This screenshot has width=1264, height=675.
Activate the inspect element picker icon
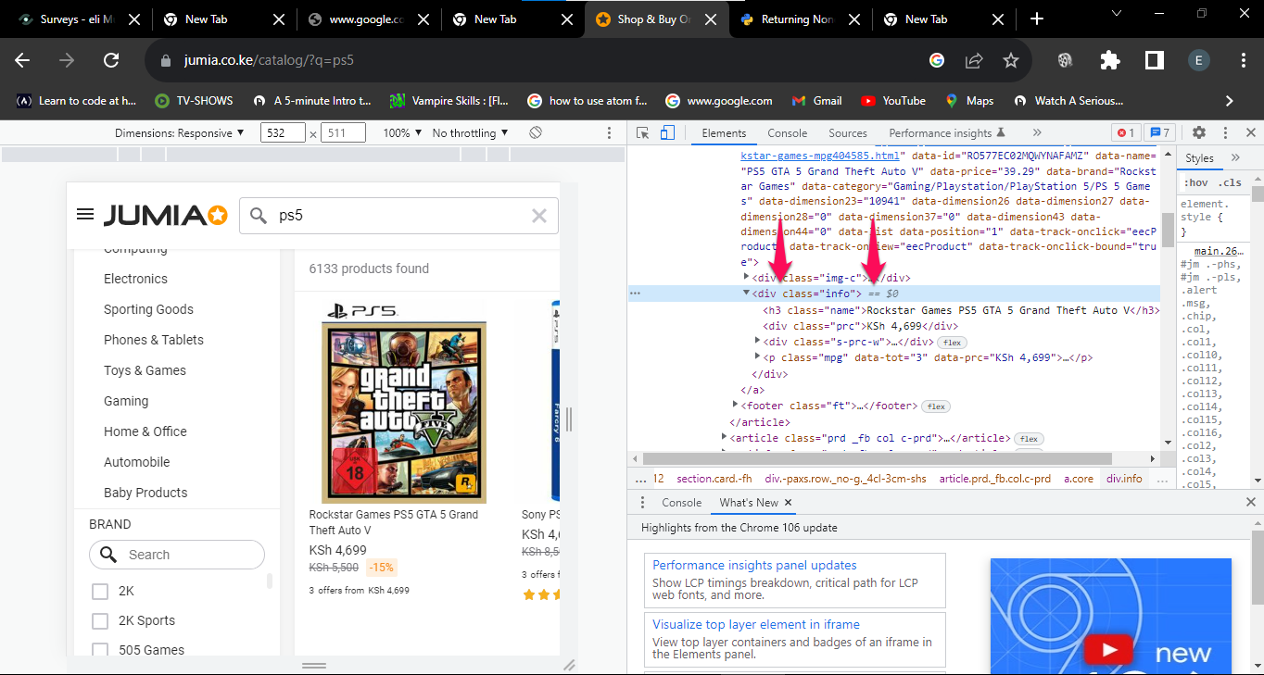(x=643, y=132)
